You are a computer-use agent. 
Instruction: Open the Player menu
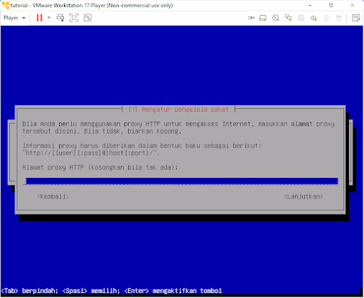[11, 18]
